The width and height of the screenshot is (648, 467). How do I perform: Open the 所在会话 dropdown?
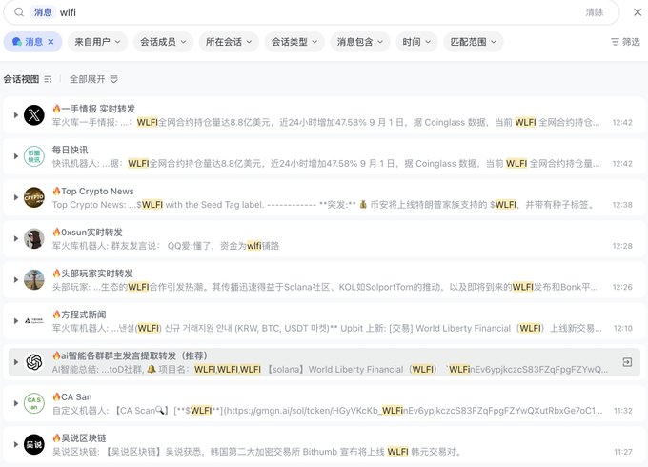229,42
